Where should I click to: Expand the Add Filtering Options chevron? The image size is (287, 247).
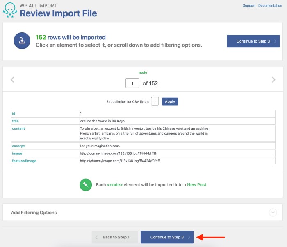pyautogui.click(x=273, y=213)
